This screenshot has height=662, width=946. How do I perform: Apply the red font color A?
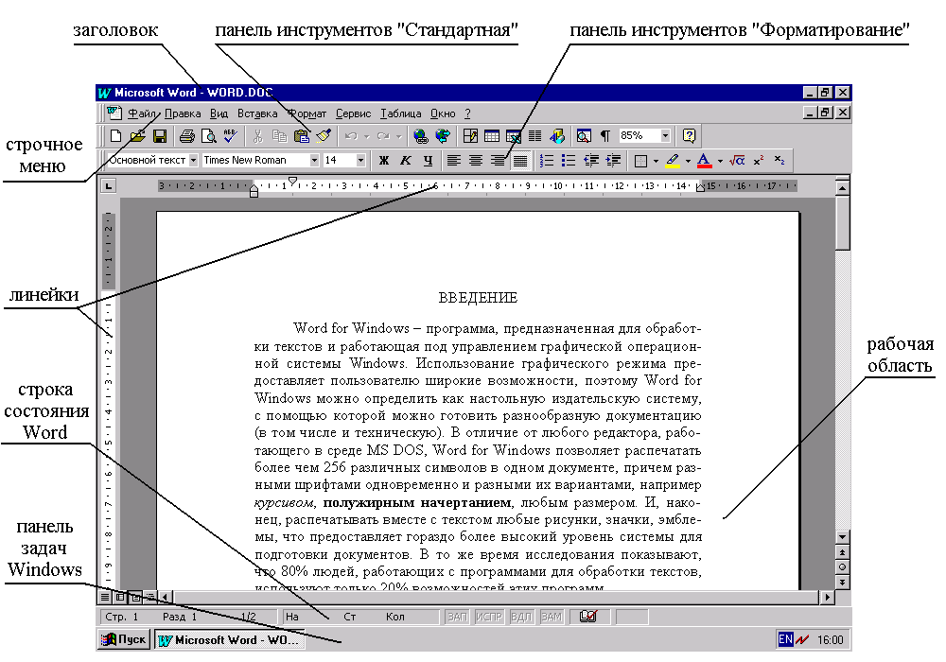[704, 161]
